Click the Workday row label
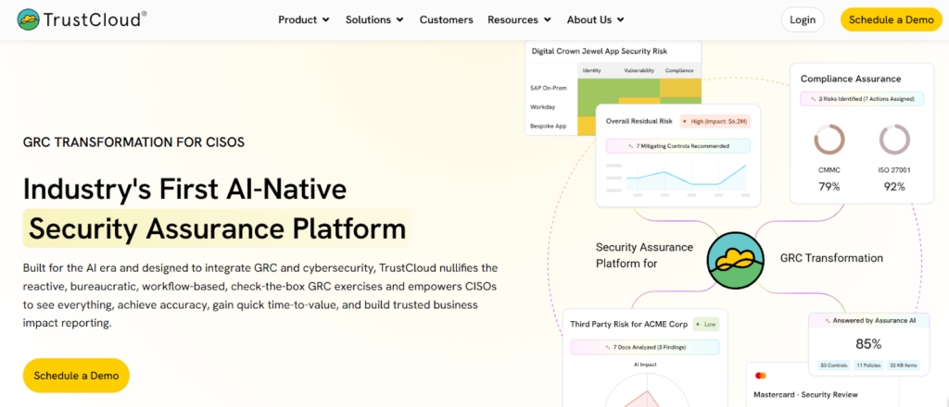Viewport: 949px width, 407px height. (x=543, y=107)
